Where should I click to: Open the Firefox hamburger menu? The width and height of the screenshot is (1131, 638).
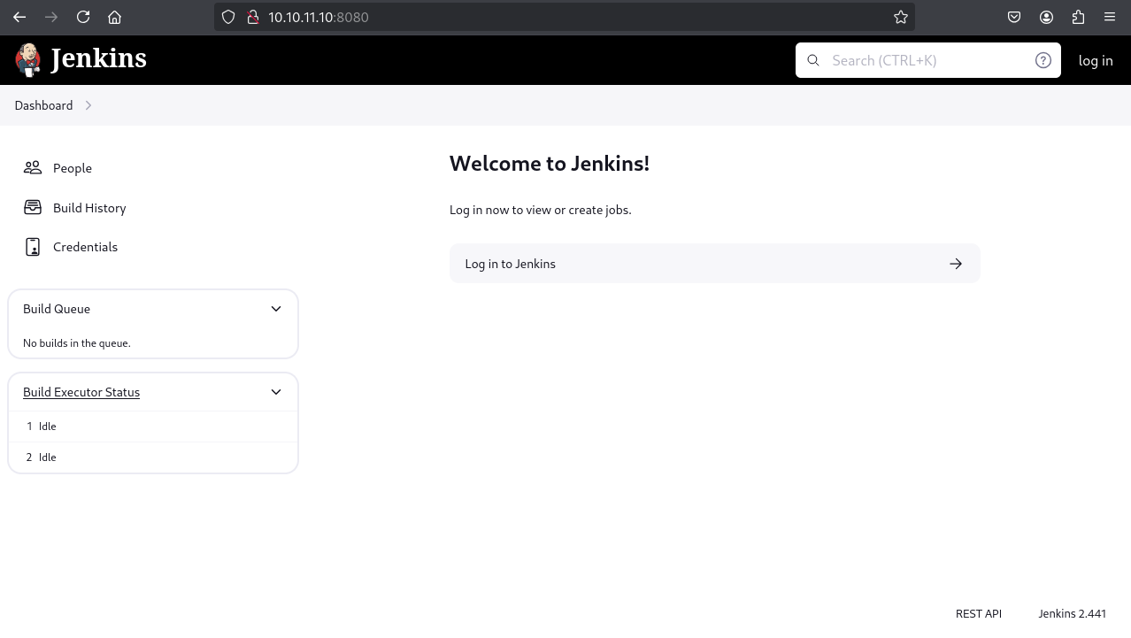(1110, 17)
